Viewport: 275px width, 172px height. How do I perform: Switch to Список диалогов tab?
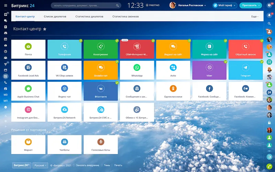[x=55, y=17]
